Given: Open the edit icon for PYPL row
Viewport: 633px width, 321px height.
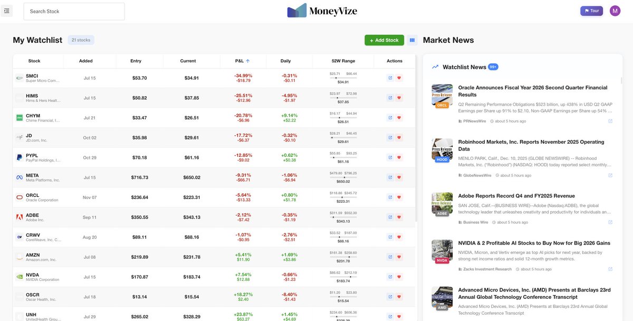Looking at the screenshot, I should [x=390, y=157].
